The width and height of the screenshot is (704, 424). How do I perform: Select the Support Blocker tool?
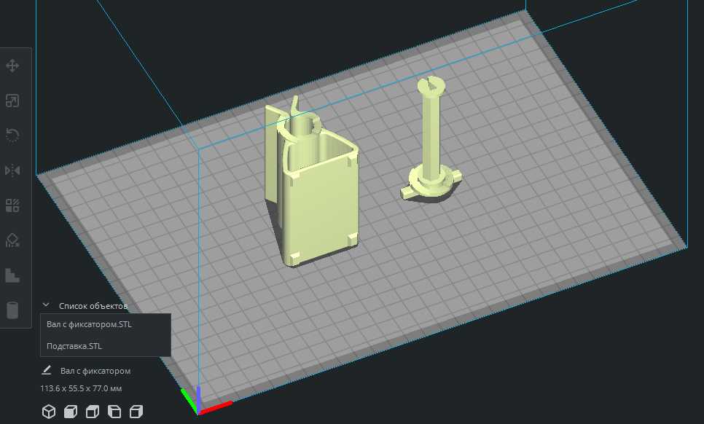point(12,240)
